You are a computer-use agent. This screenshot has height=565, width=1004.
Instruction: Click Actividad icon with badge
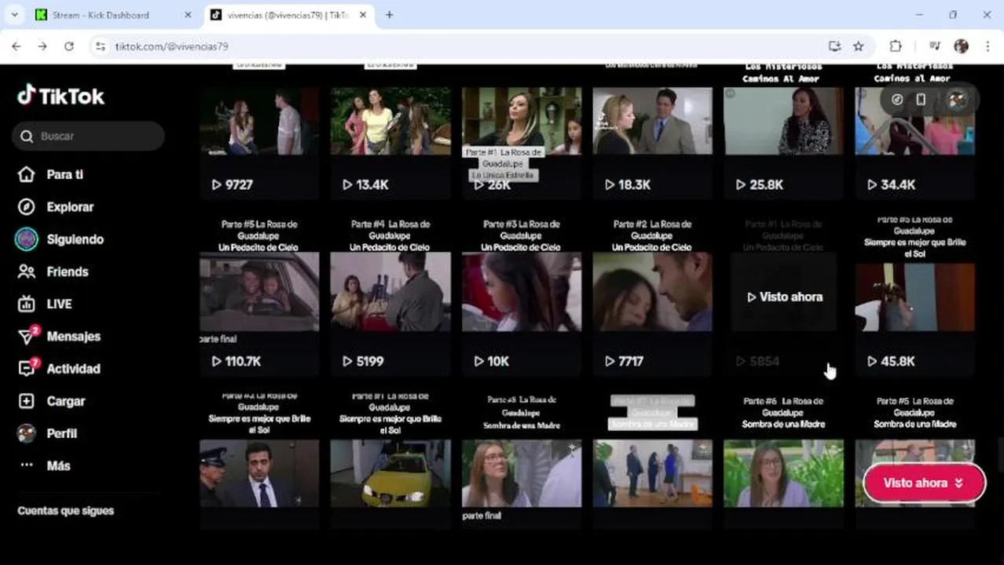pyautogui.click(x=27, y=367)
